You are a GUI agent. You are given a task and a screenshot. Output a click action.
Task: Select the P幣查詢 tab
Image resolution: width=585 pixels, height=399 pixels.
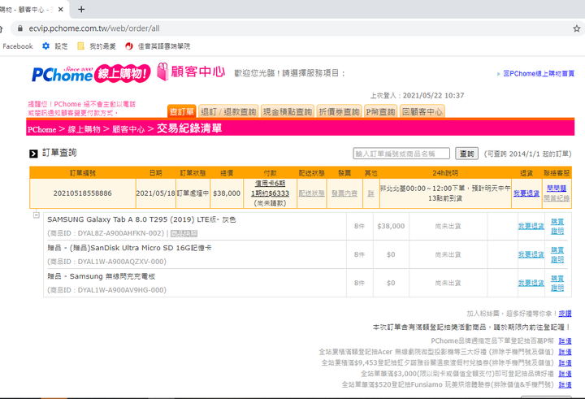point(380,111)
